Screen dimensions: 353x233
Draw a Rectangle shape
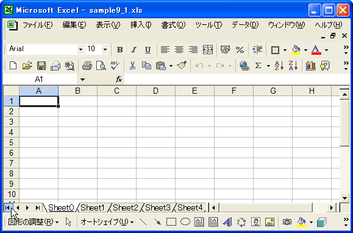tap(171, 222)
